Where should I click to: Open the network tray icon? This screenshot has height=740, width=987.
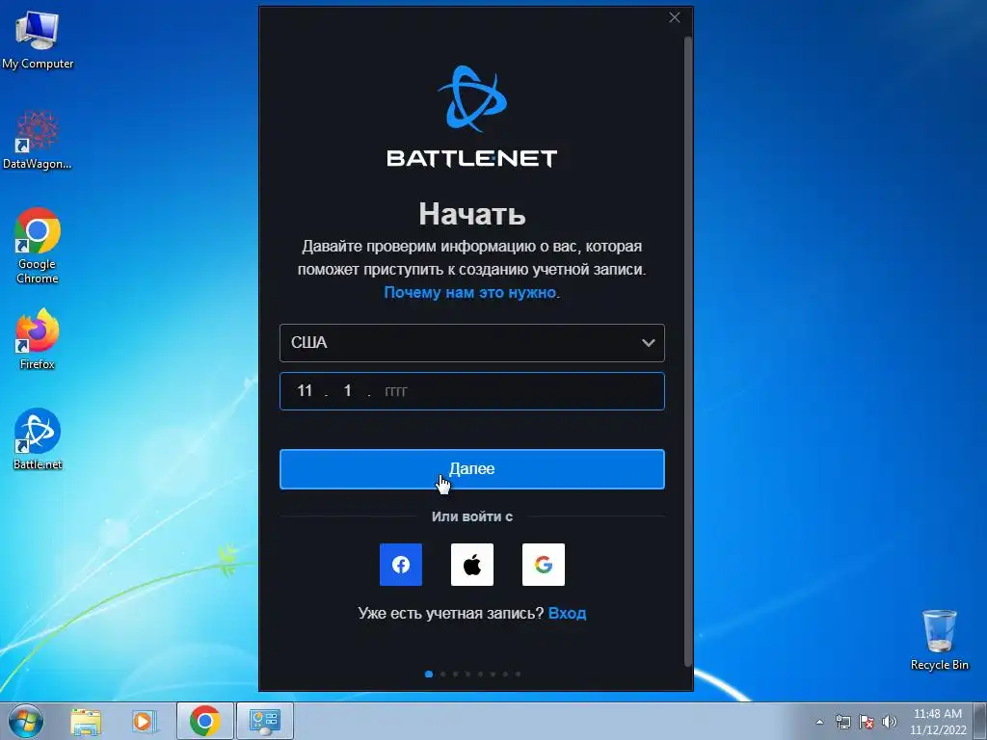(842, 722)
